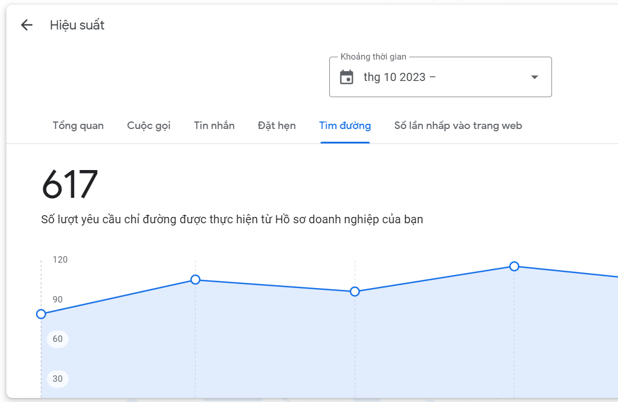Screen dimensions: 618x402
Task: Click the Hiệu suất page title
Action: [77, 25]
